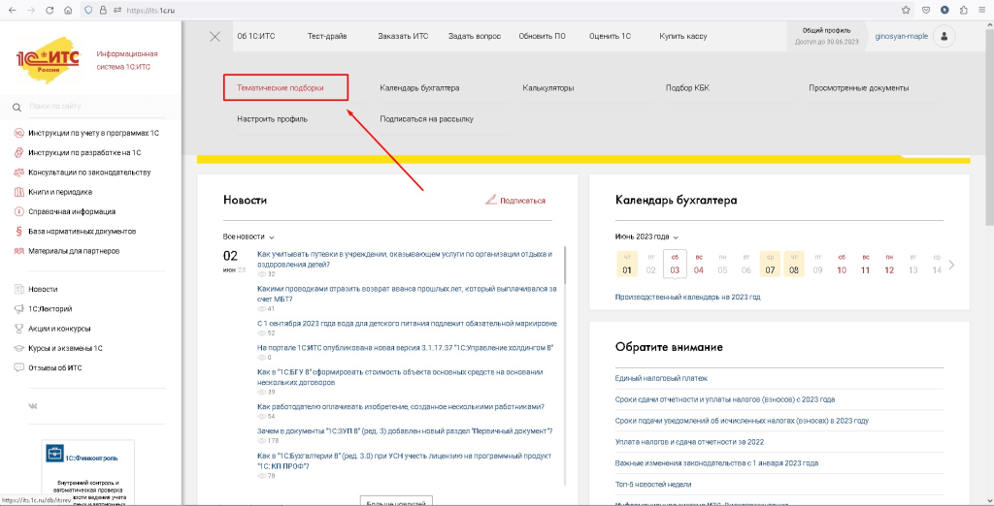The image size is (994, 506).
Task: Click Тест-драйв in the top navigation
Action: tap(326, 36)
